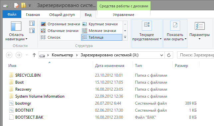Viewport: 214px width, 126px height.
Task: Click the Файл "BAK" type cell
Action: tap(146, 117)
